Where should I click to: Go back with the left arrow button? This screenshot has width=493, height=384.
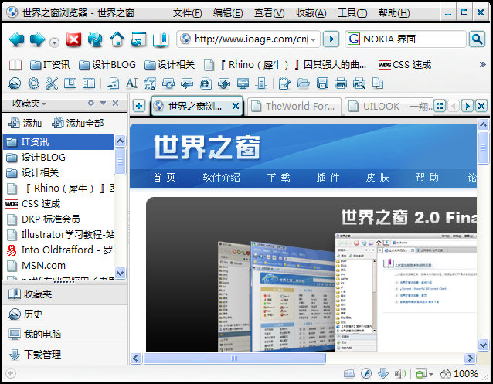(16, 39)
